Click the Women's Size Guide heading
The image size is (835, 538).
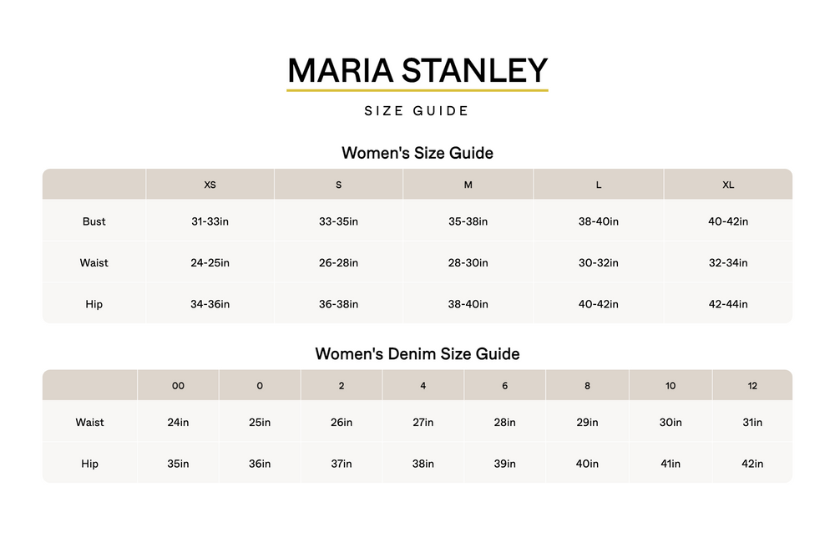point(417,153)
